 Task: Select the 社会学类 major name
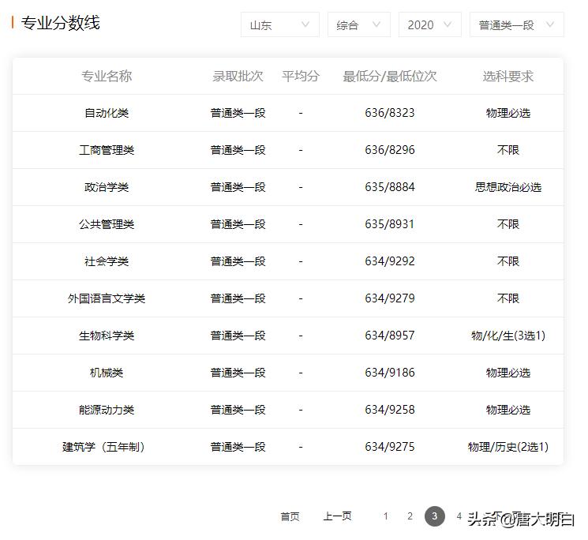pos(107,261)
